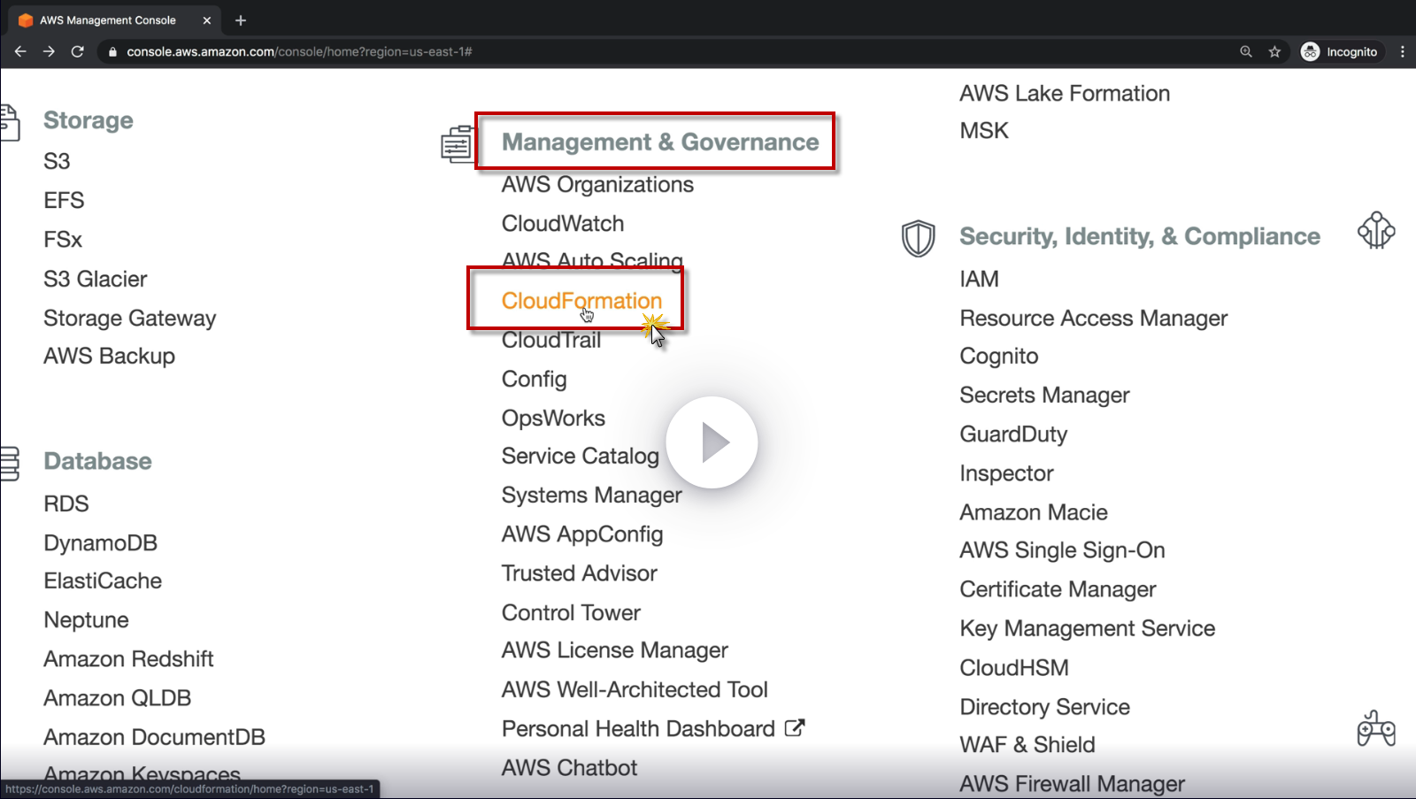Open Trusted Advisor
This screenshot has width=1416, height=799.
coord(580,573)
